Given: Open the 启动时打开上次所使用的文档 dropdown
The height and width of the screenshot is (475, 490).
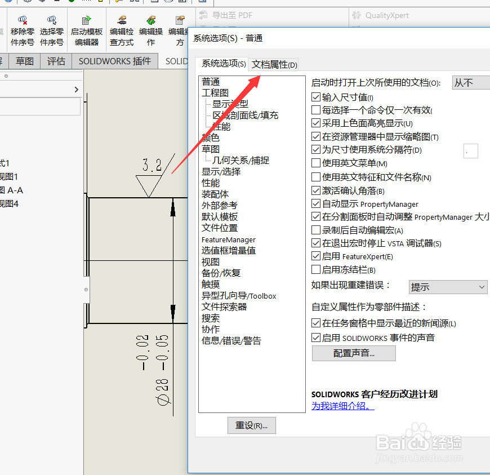Looking at the screenshot, I should 471,83.
